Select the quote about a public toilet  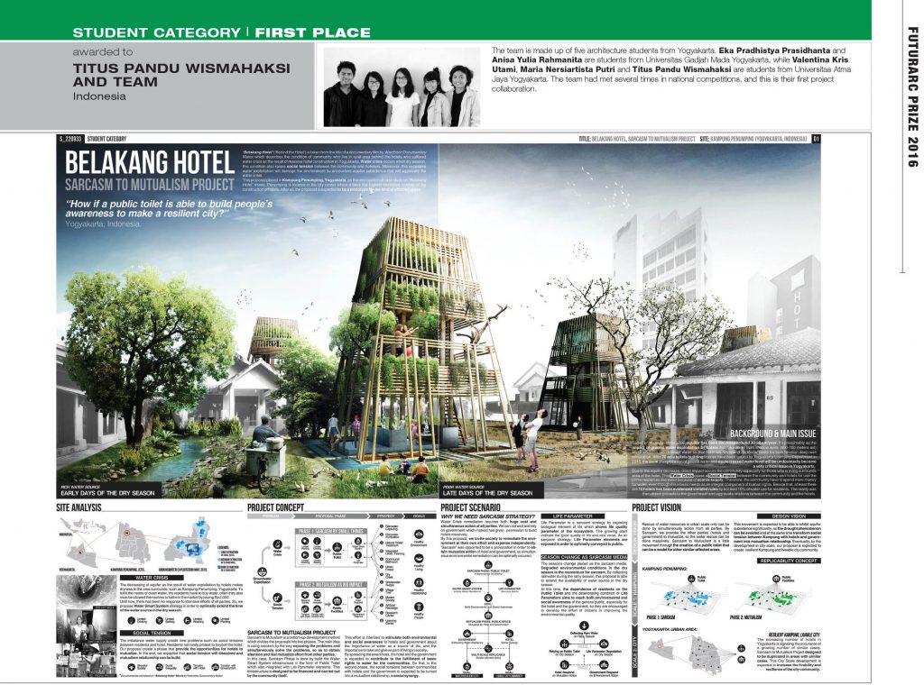[x=169, y=208]
